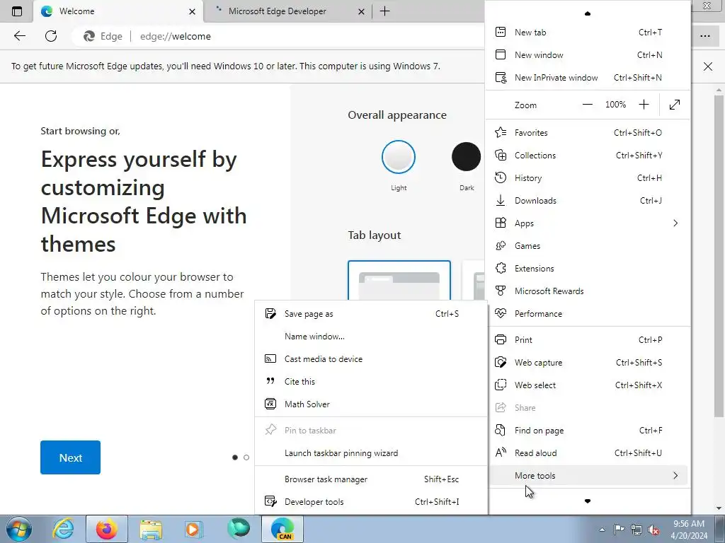Open the Windows Start menu
725x543 pixels.
tap(18, 529)
